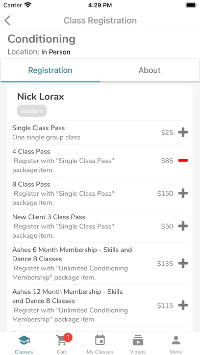Tap the $85 price of 4 Class Pass

click(x=167, y=161)
